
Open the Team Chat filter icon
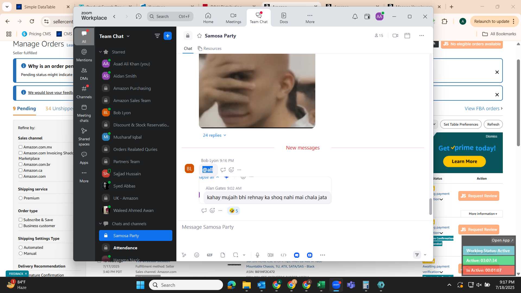tap(157, 36)
